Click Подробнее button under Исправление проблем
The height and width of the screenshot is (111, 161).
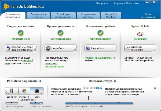coord(100,48)
